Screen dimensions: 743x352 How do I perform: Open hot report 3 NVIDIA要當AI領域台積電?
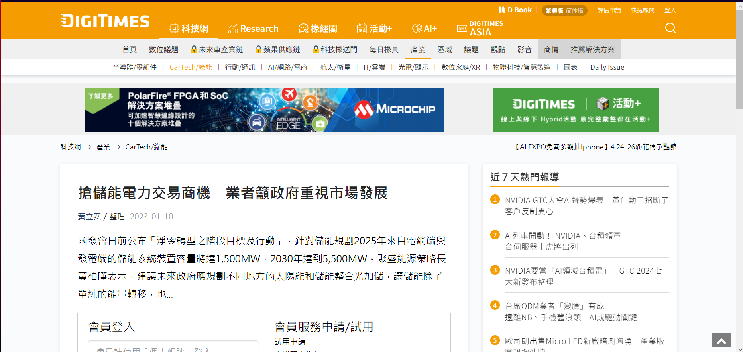[x=583, y=276]
